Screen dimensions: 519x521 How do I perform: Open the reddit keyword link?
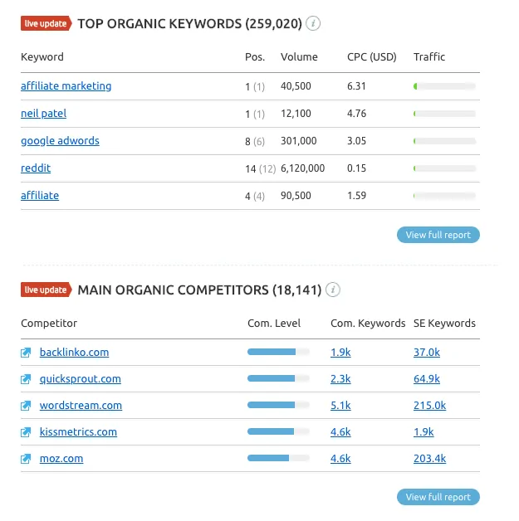(x=36, y=168)
